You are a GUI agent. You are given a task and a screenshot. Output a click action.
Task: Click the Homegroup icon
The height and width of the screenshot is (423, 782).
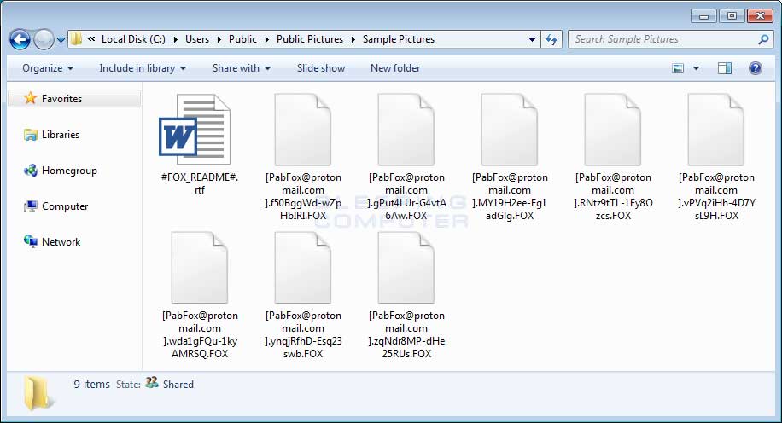click(x=31, y=171)
